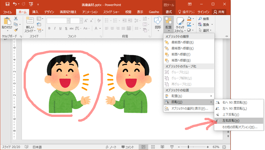Toggle bold formatting

[x=49, y=28]
